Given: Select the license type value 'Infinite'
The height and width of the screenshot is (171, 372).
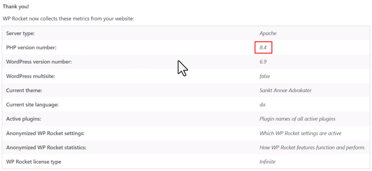Looking at the screenshot, I should point(267,162).
